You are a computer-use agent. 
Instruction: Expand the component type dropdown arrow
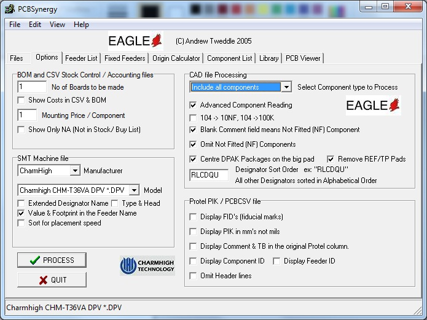click(286, 87)
